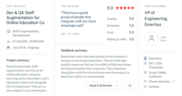
Task: Click the reviewer avatar placeholder icon
Action: [151, 38]
